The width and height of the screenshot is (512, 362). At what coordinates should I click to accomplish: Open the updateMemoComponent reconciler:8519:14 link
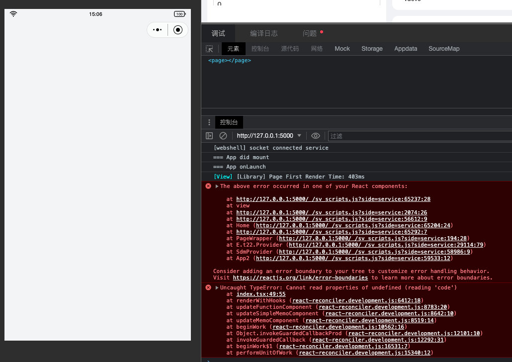370,320
